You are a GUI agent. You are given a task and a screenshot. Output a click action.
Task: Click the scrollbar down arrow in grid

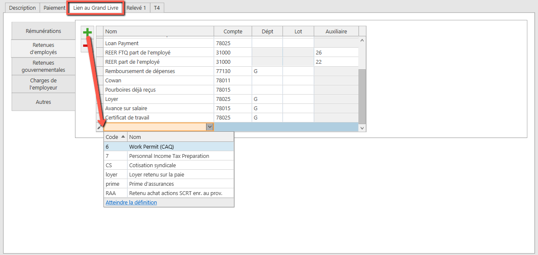click(362, 127)
